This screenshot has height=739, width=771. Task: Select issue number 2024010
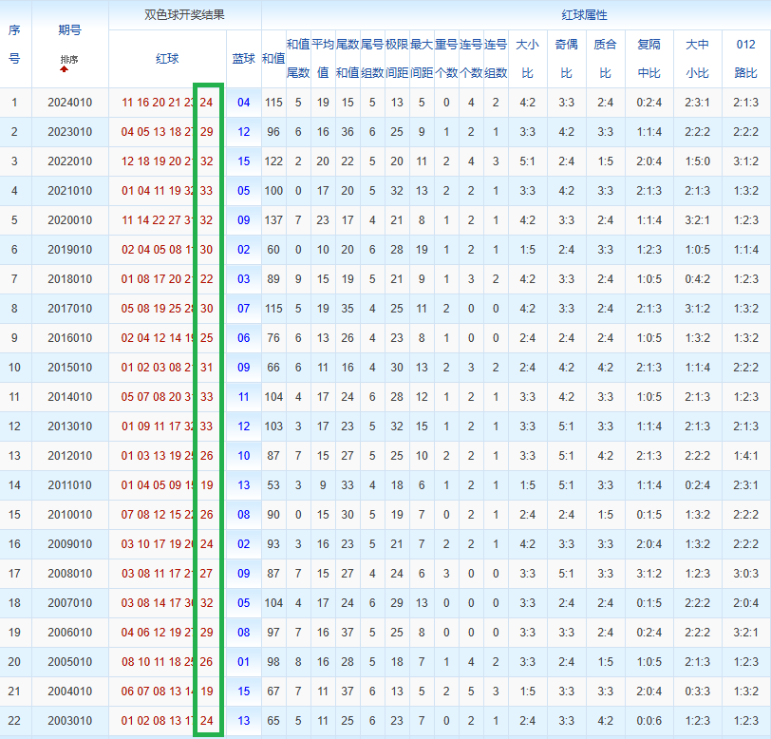coord(70,103)
